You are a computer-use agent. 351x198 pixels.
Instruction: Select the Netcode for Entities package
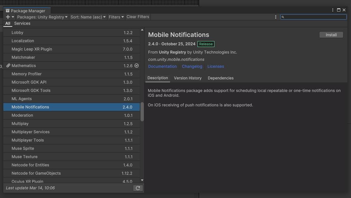[x=72, y=165]
